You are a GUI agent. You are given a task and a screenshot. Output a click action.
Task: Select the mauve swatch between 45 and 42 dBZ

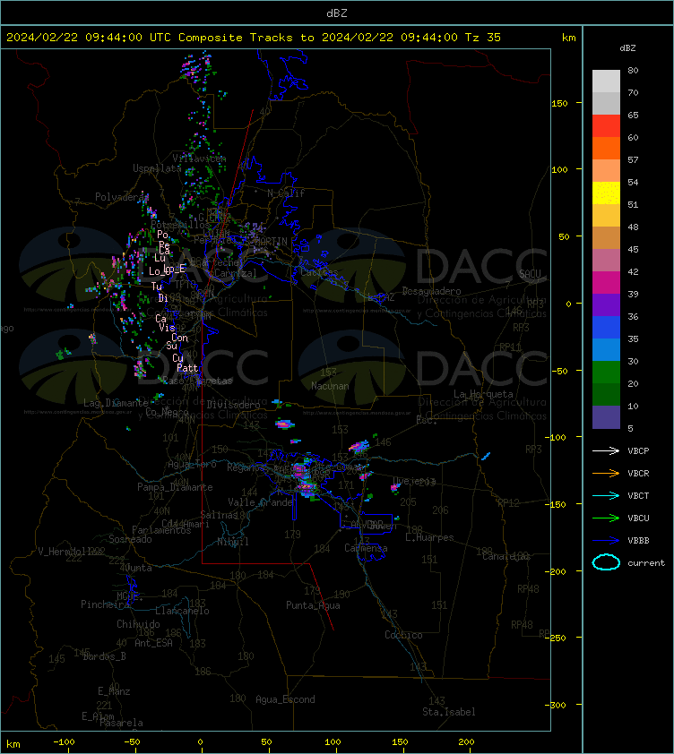pyautogui.click(x=606, y=261)
